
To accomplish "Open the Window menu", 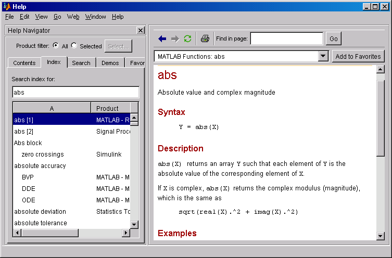I will pyautogui.click(x=95, y=17).
